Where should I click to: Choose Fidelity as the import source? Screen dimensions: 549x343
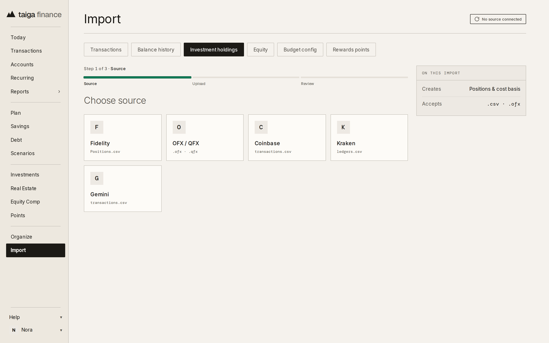click(123, 138)
